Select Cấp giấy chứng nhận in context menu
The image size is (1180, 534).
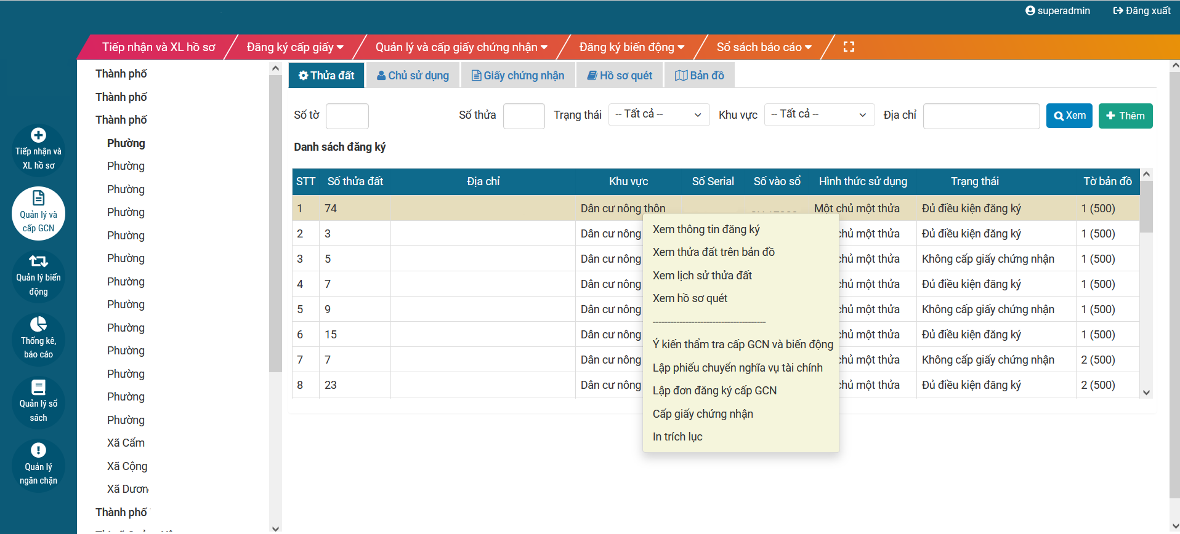tap(703, 414)
